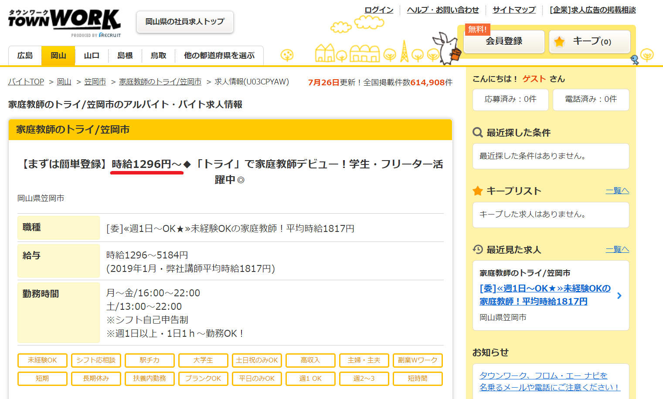Click the 大学生 tag

[203, 360]
